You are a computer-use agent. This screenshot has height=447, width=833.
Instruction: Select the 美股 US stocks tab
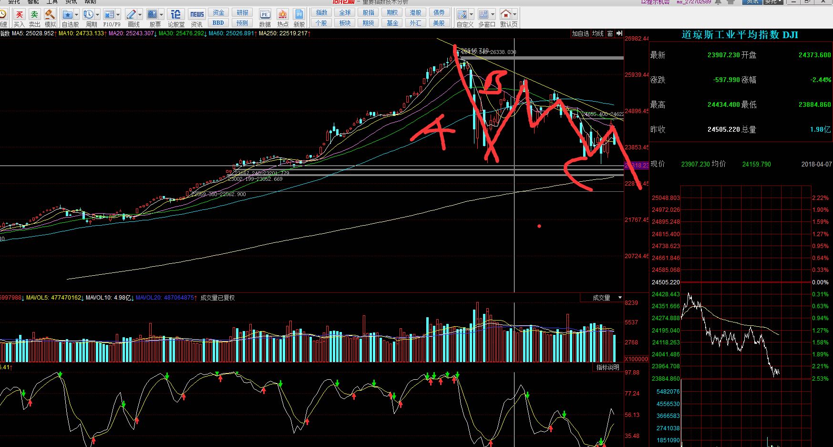point(439,23)
